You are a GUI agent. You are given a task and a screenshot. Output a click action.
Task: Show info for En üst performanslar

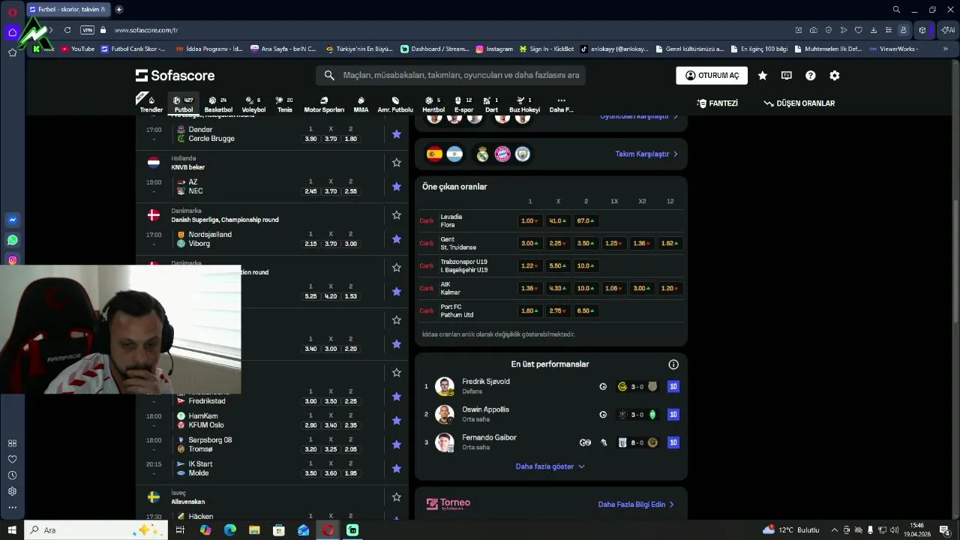[673, 364]
